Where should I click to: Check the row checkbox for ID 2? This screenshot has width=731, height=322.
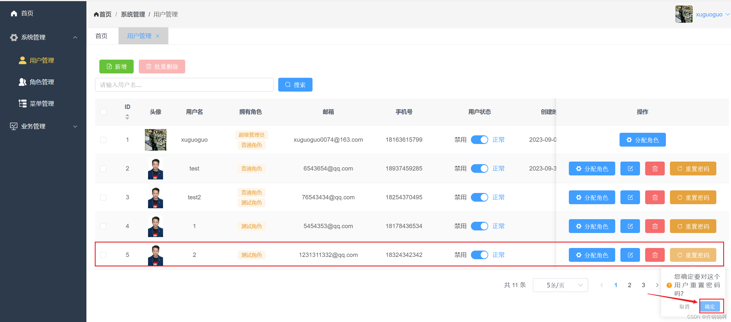point(103,168)
